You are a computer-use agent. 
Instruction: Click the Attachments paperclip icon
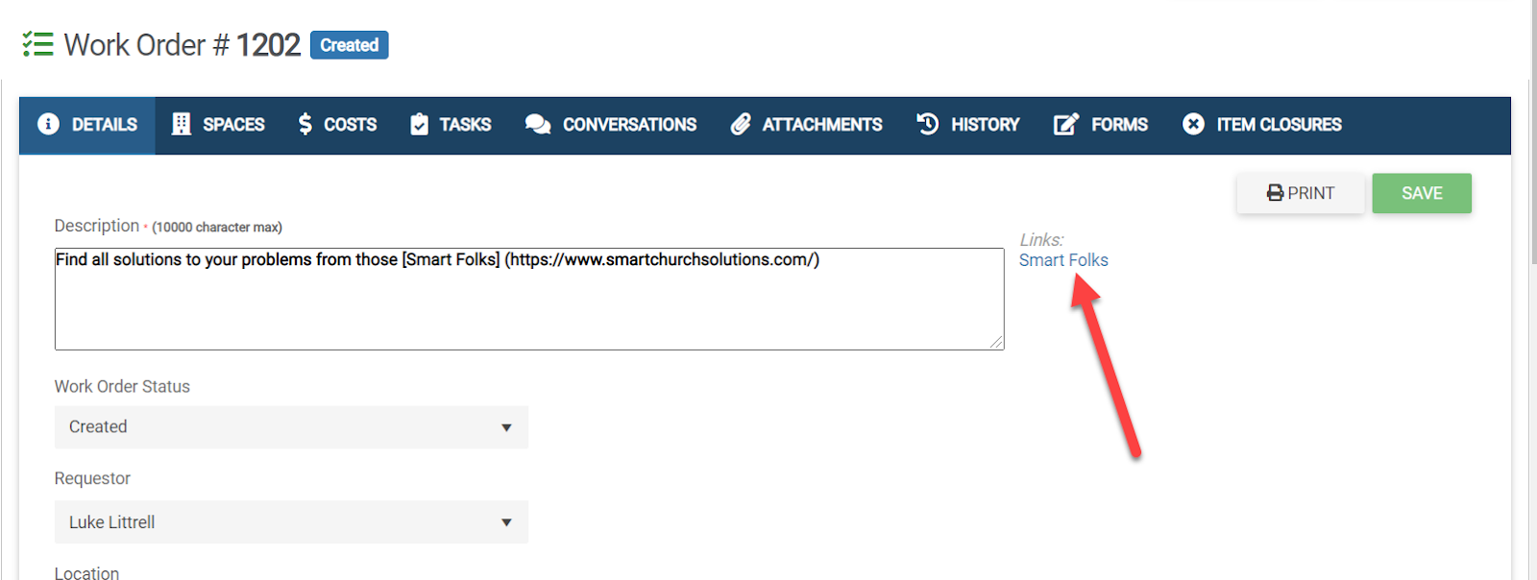(740, 124)
